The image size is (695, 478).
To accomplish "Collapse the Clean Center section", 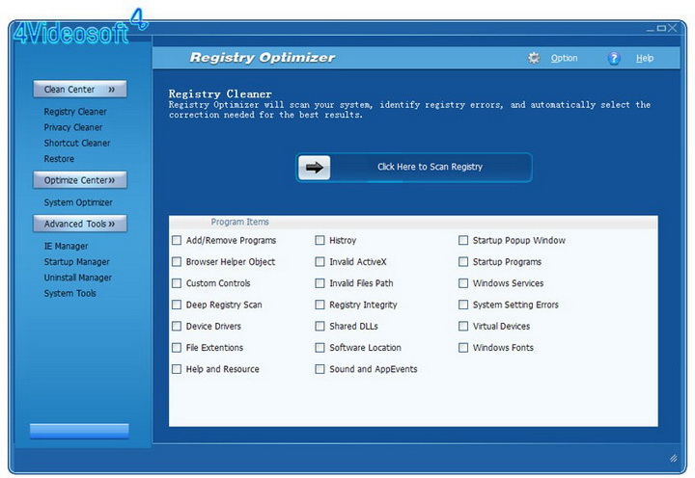I will point(80,89).
